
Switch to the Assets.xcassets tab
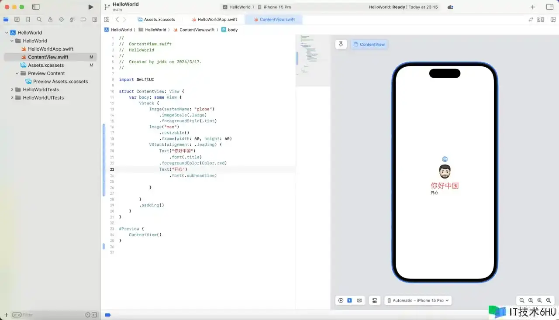coord(159,20)
